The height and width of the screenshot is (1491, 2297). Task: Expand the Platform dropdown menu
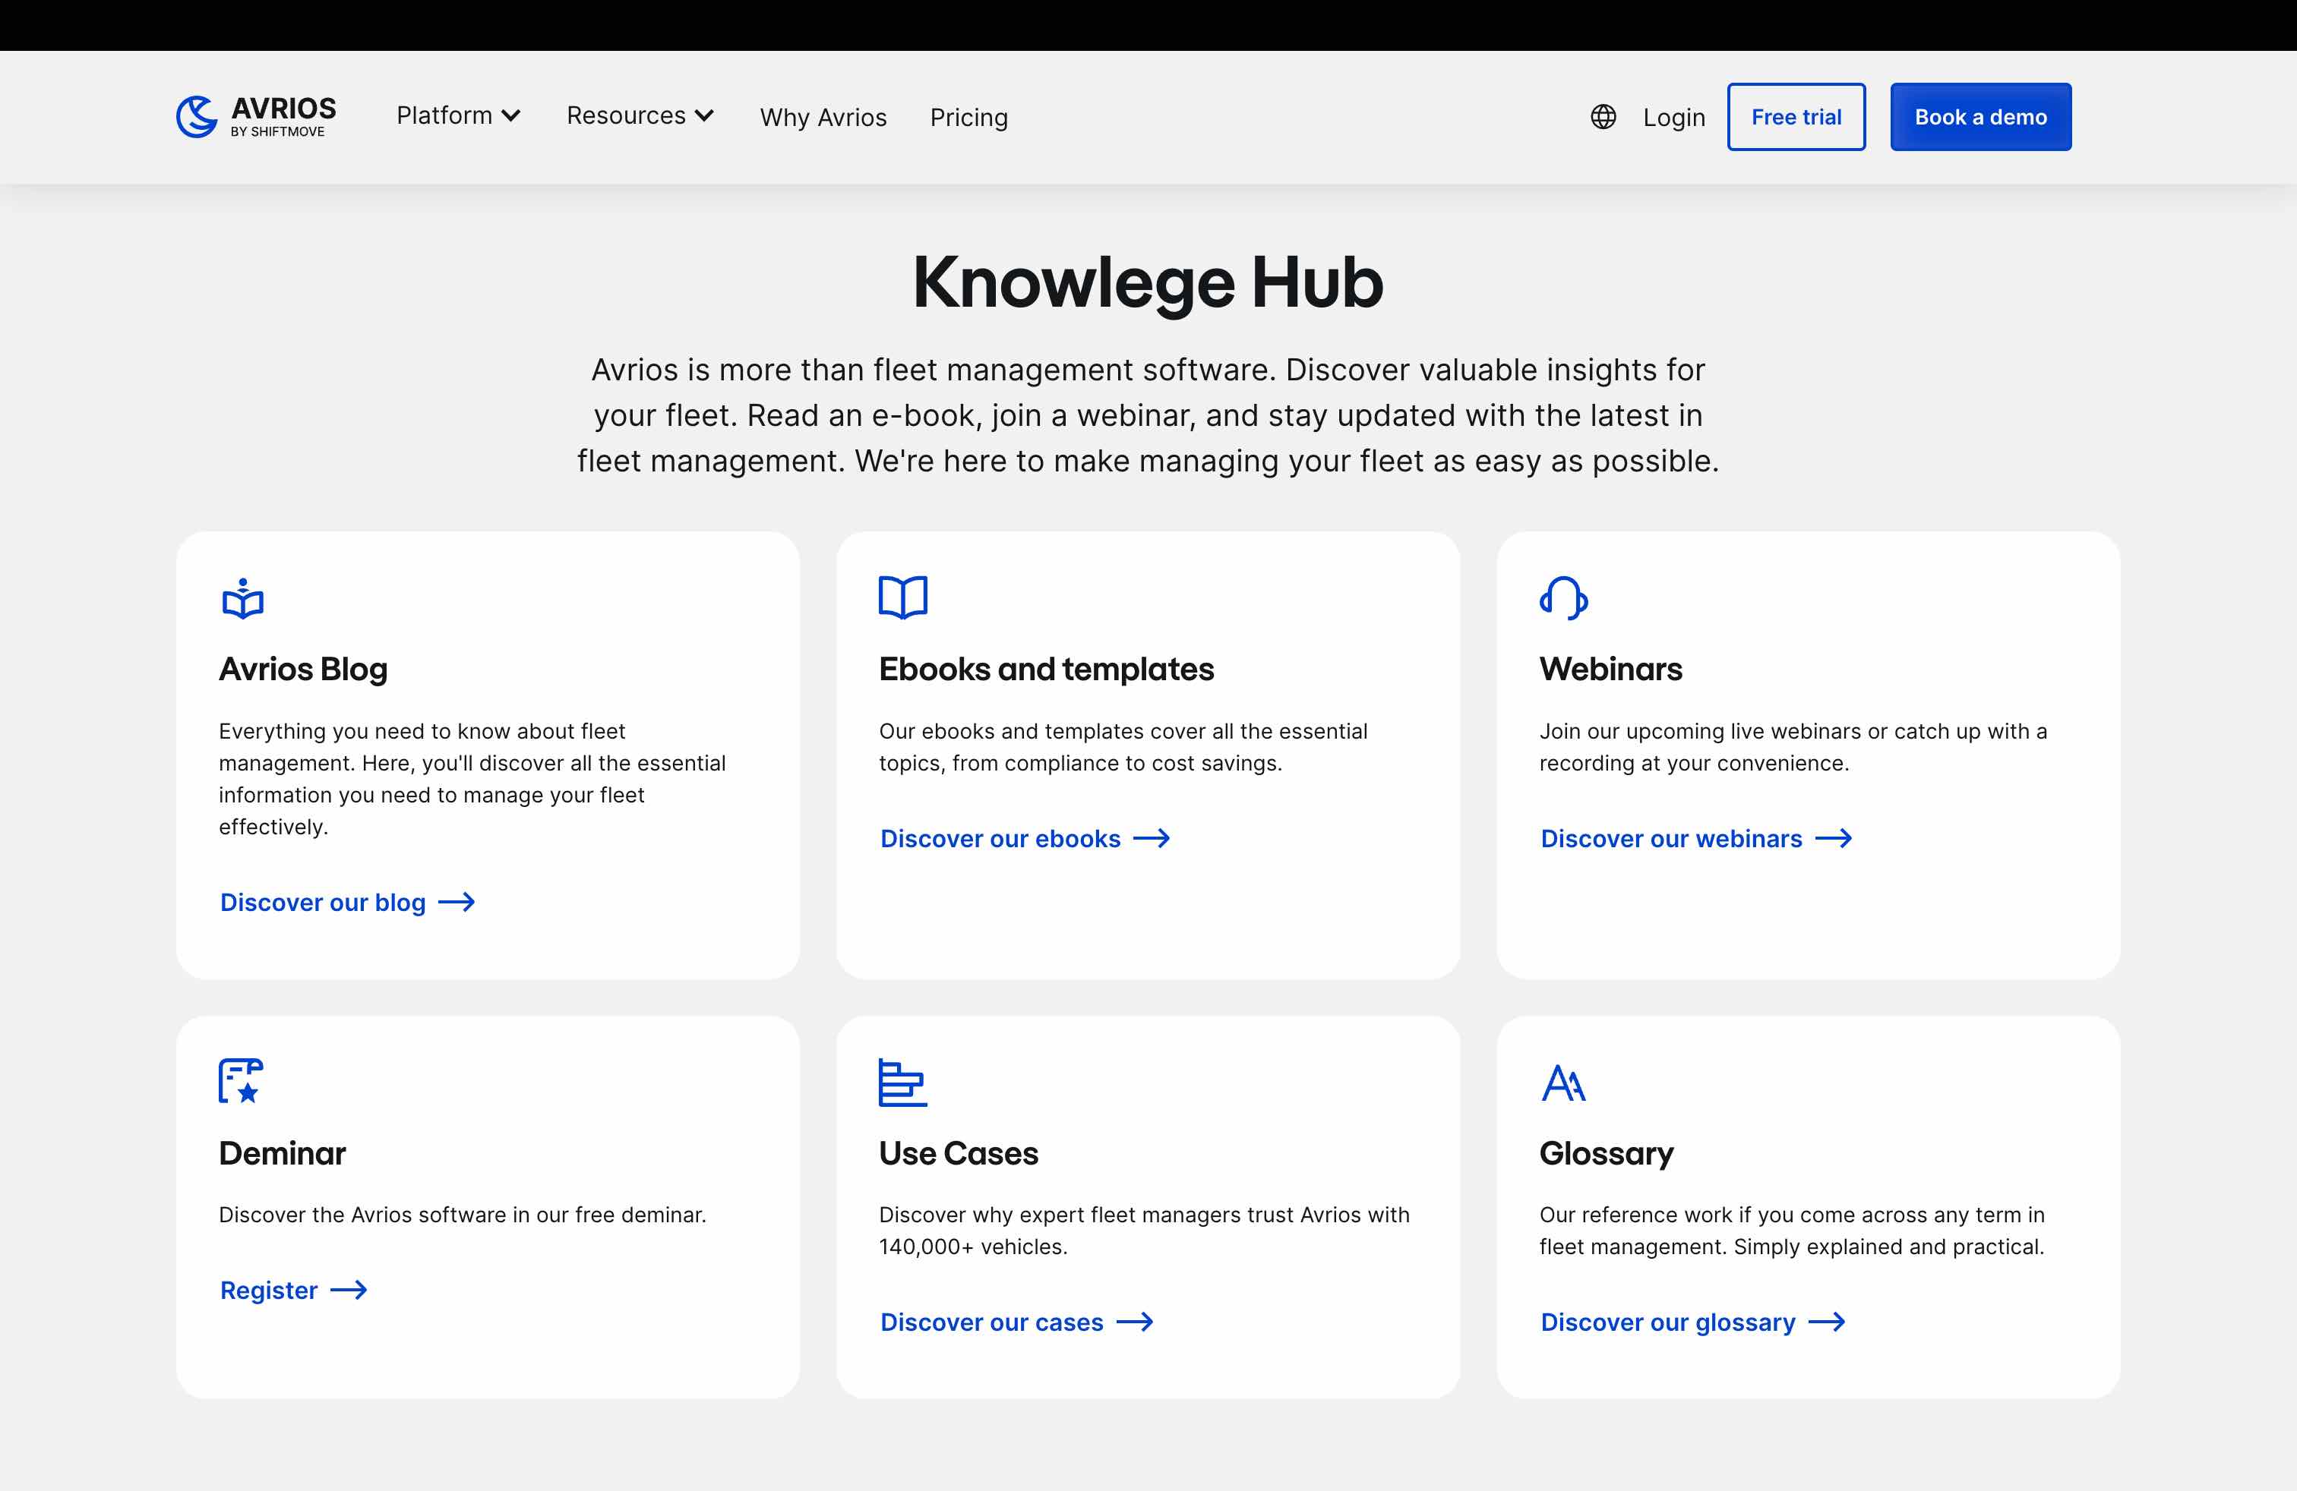[x=459, y=115]
